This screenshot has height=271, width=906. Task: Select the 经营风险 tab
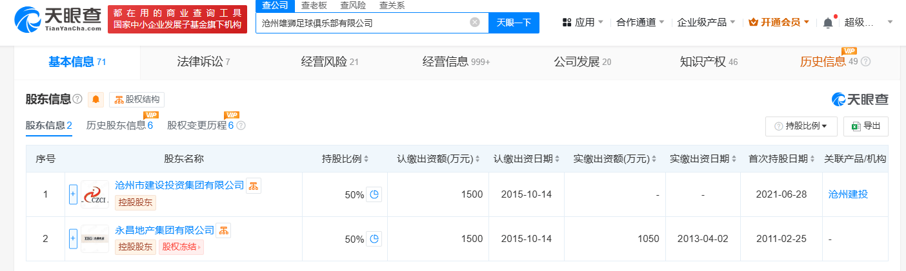(330, 62)
